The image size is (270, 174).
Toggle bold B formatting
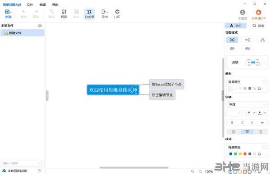click(x=232, y=123)
